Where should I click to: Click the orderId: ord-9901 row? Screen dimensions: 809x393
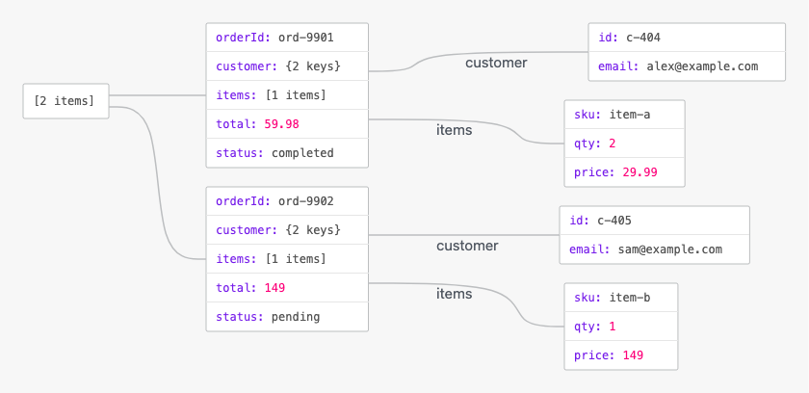coord(287,38)
